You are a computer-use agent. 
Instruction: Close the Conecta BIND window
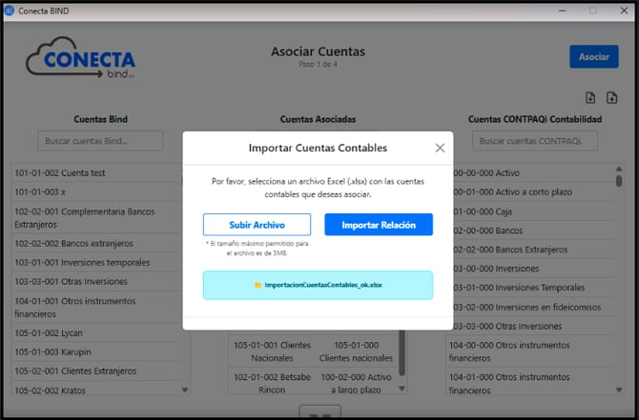624,10
